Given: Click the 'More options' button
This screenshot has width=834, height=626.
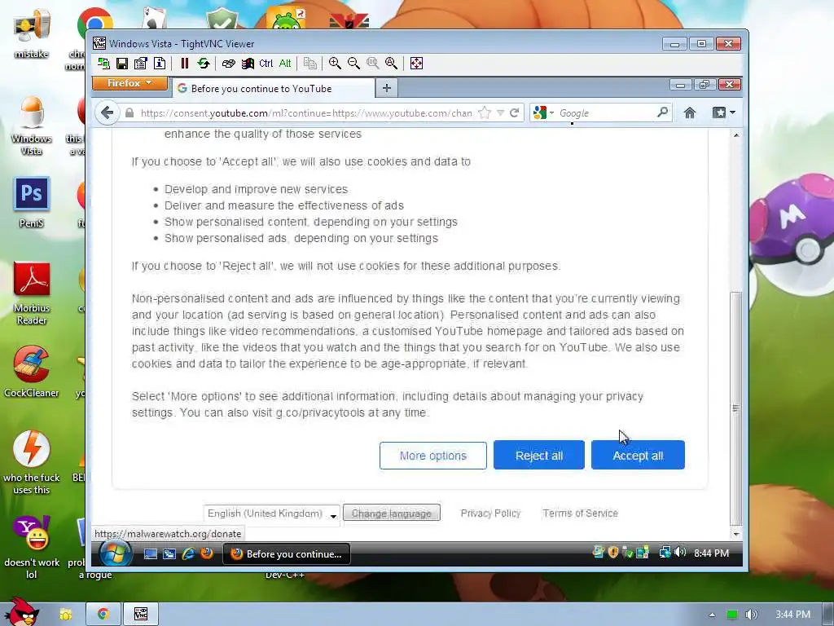Looking at the screenshot, I should coord(433,456).
